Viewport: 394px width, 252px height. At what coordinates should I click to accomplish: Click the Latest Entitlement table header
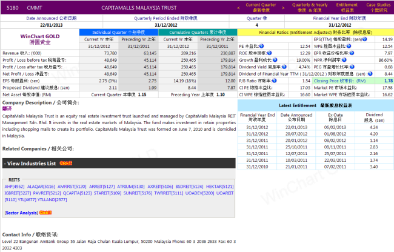coord(316,105)
